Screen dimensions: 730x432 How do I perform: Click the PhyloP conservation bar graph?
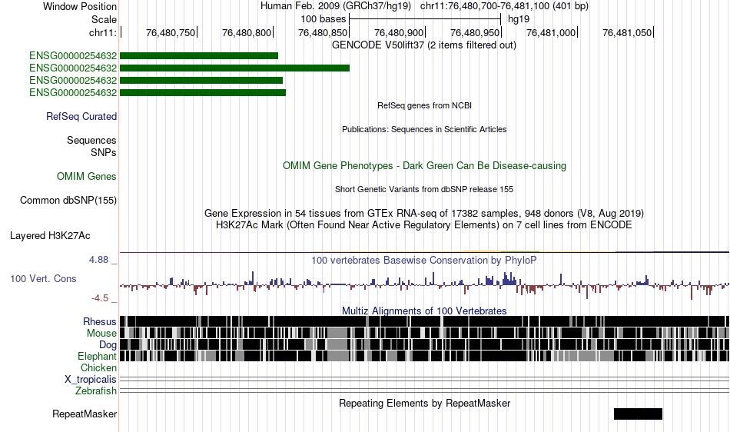coord(424,285)
